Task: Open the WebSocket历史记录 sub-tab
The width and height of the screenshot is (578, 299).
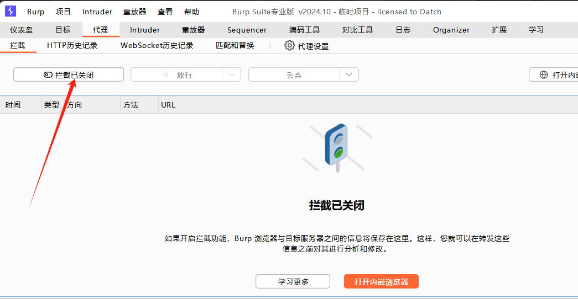Action: pos(157,45)
